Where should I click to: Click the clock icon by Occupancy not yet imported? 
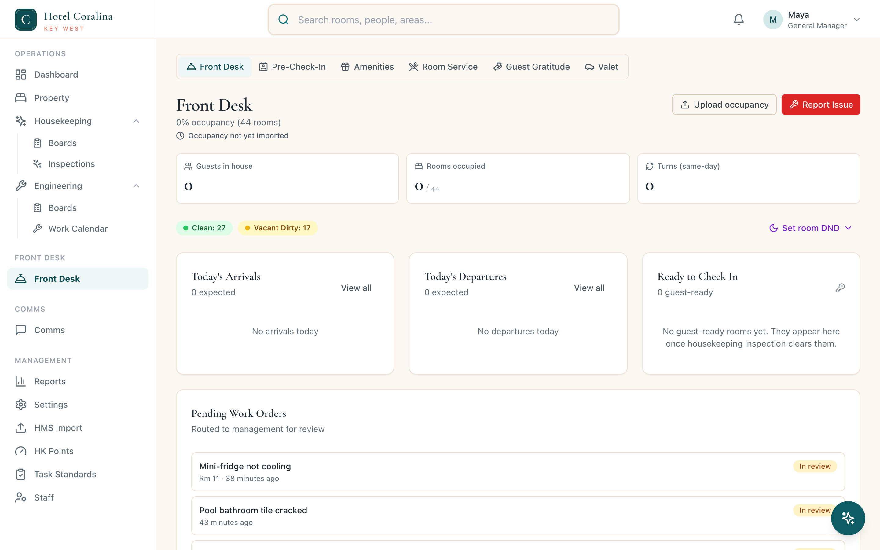point(180,136)
